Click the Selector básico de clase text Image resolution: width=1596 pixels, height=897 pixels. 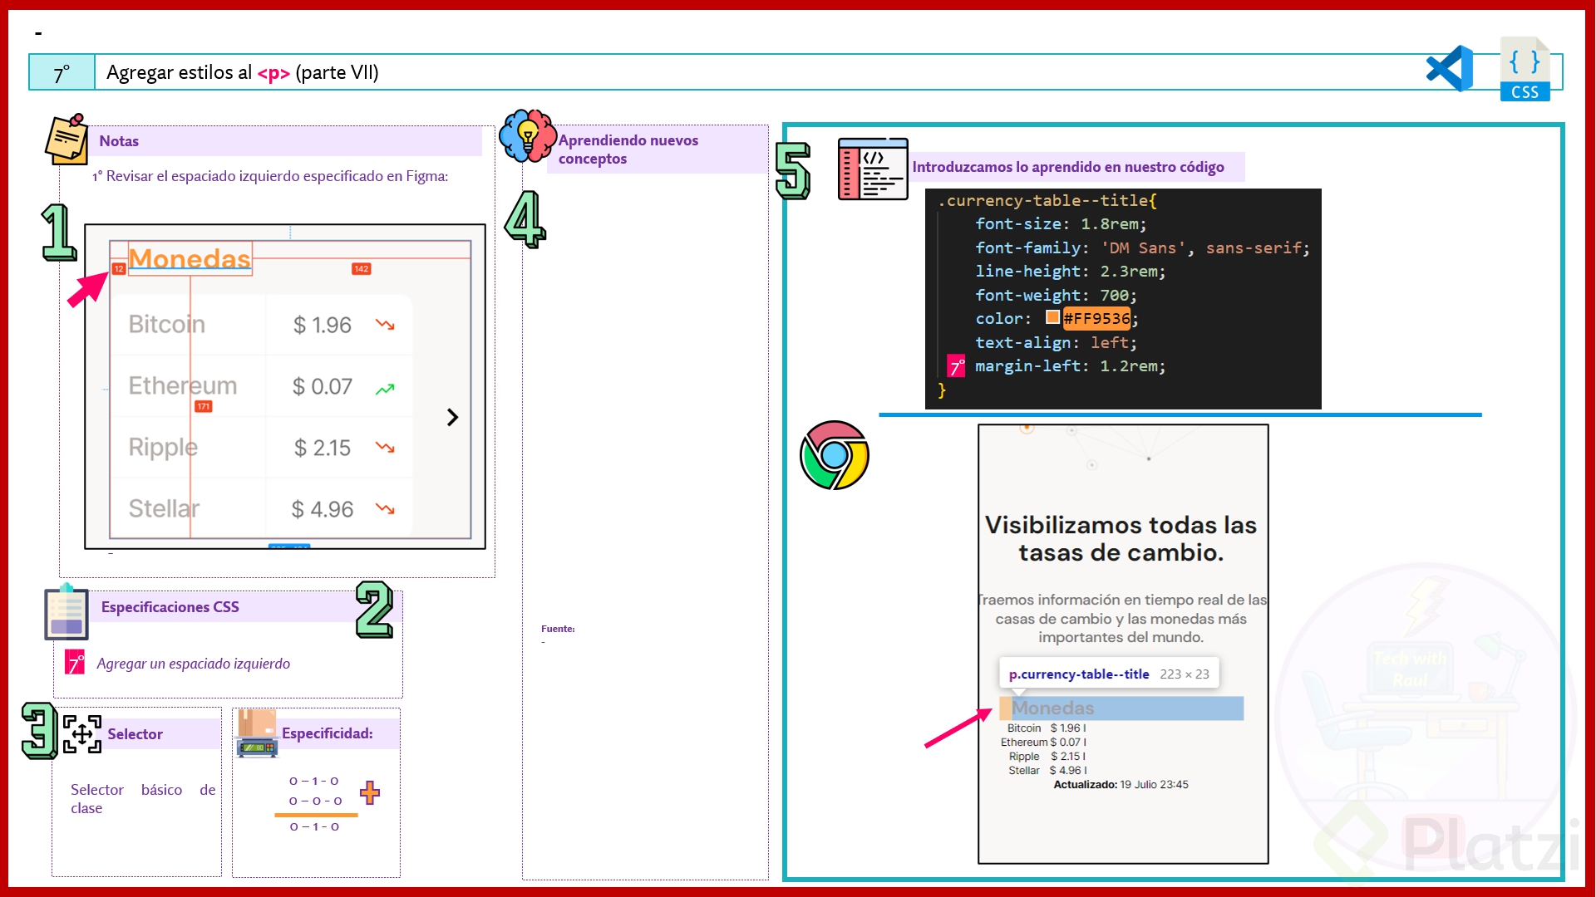coord(143,798)
